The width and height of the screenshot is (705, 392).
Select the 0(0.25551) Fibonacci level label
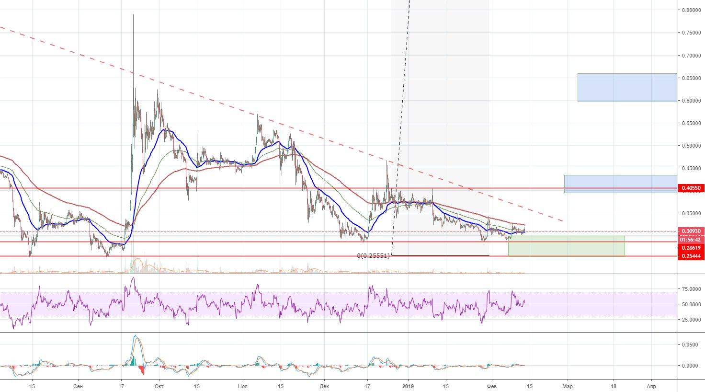(374, 256)
